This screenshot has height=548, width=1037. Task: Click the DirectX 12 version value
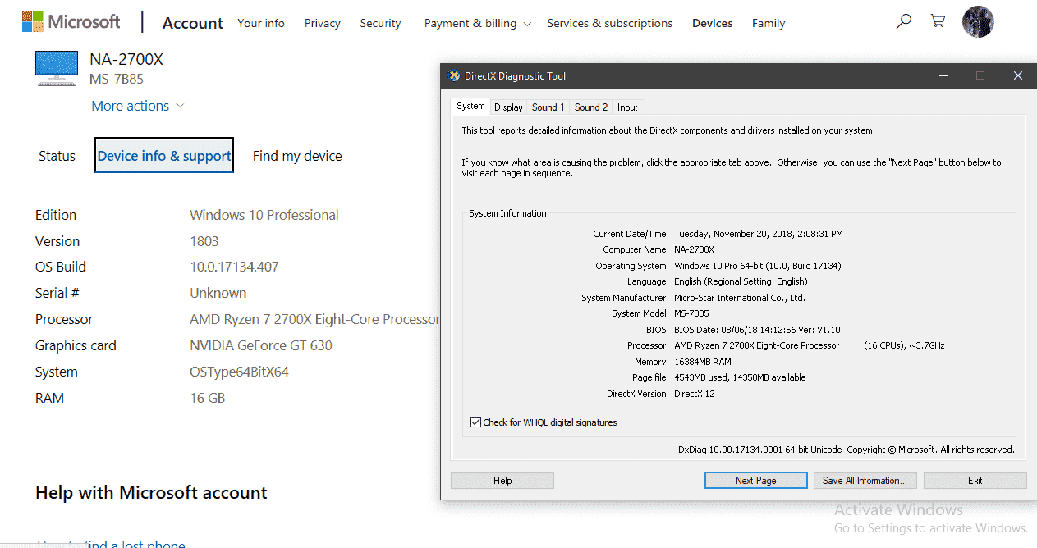click(695, 394)
